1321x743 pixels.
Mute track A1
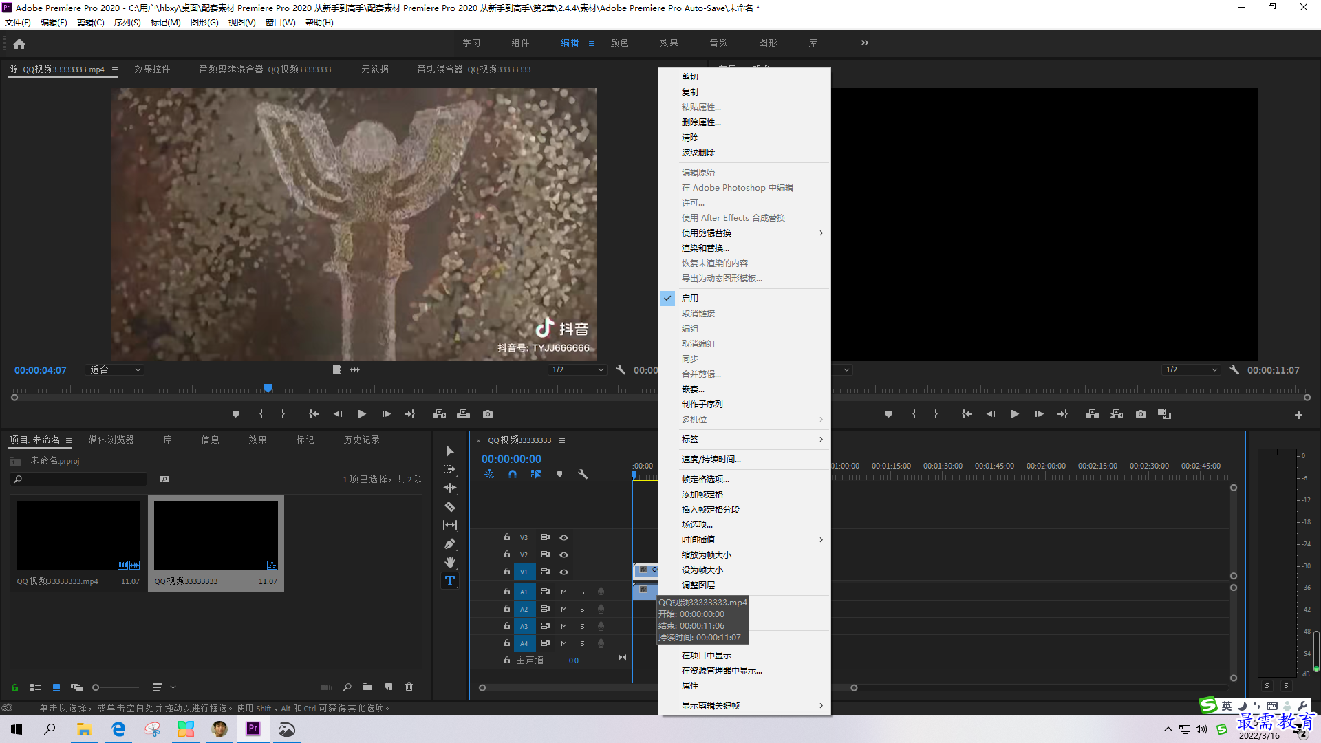pos(563,592)
